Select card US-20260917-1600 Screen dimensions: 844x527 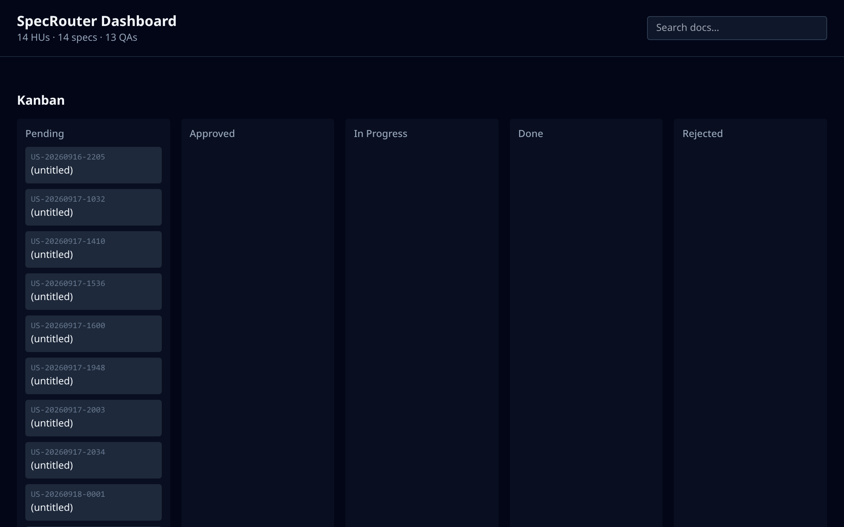click(x=94, y=334)
